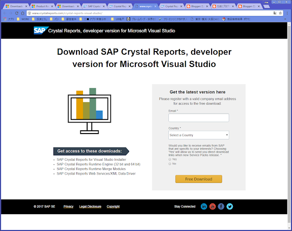Viewport: 292px width, 231px height.
Task: Open the 商品検索結果 ポケモ bookmark
Action: [x=236, y=19]
